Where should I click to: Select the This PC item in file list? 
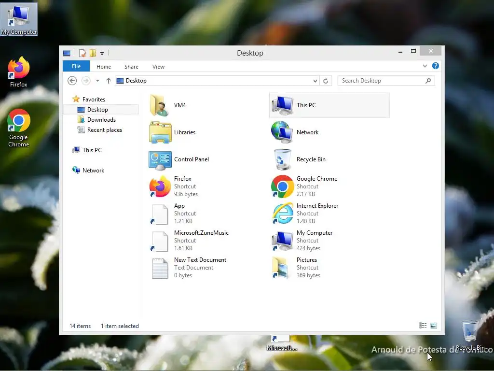329,105
